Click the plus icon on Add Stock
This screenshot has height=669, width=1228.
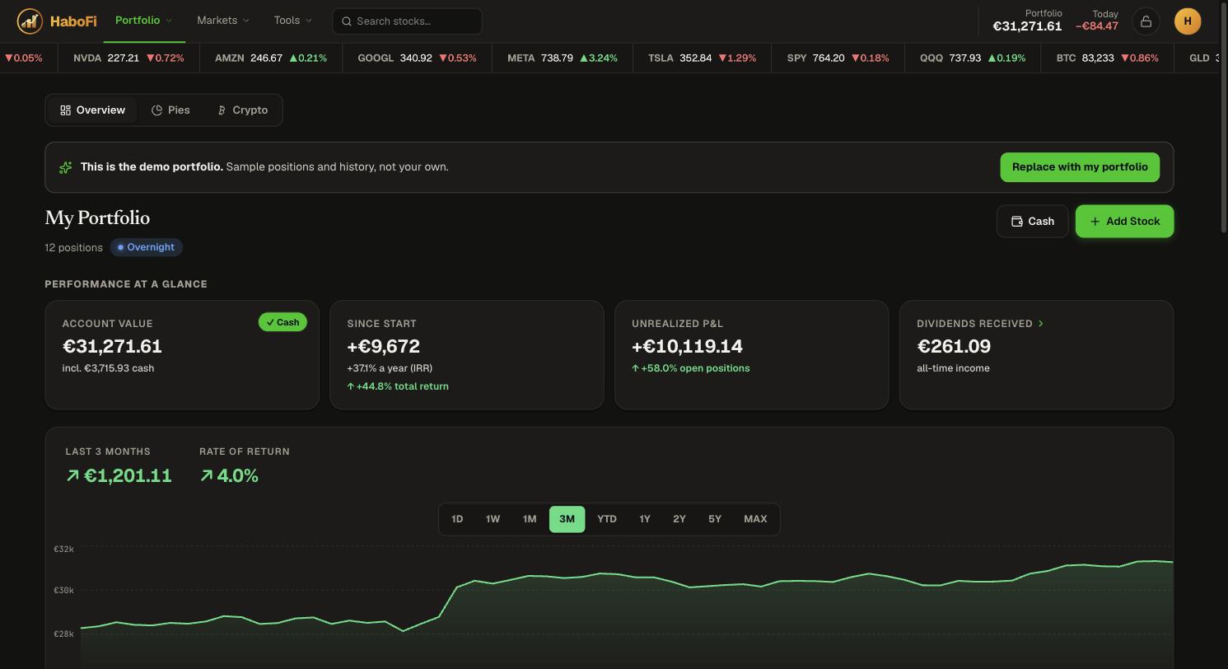pos(1095,222)
